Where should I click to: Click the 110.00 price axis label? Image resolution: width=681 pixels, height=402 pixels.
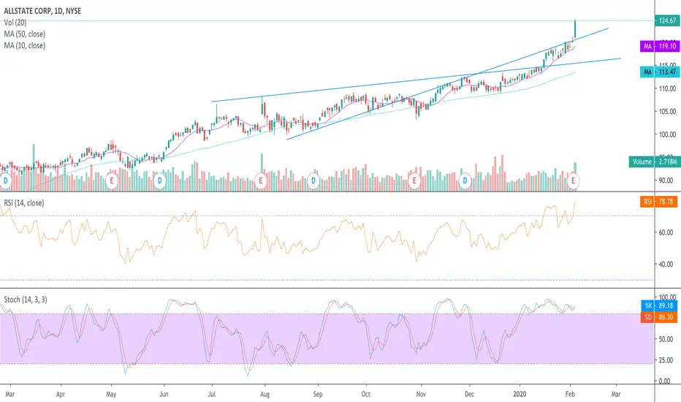click(x=668, y=88)
